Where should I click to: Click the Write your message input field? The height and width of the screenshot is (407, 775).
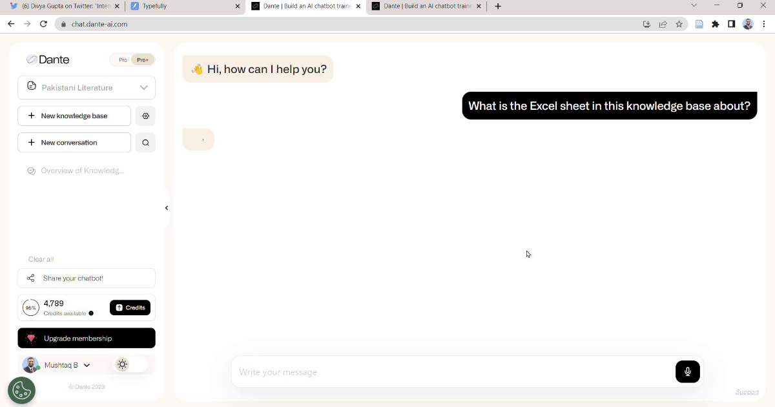tap(452, 372)
